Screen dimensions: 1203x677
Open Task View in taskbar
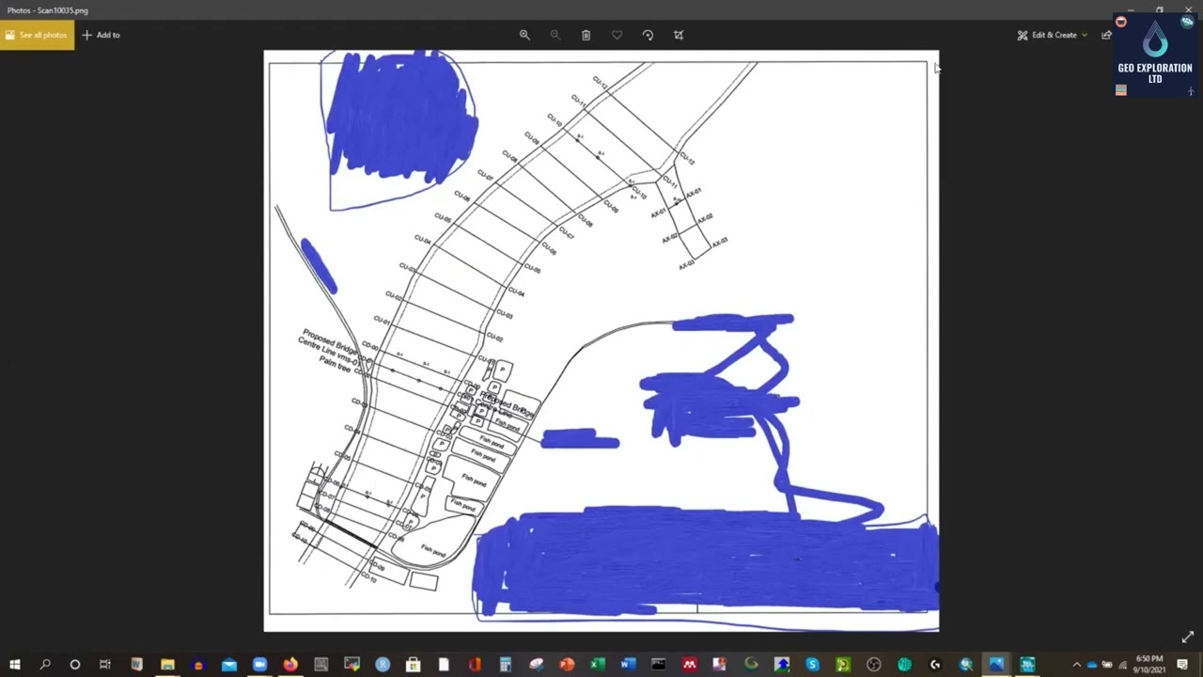(x=105, y=665)
